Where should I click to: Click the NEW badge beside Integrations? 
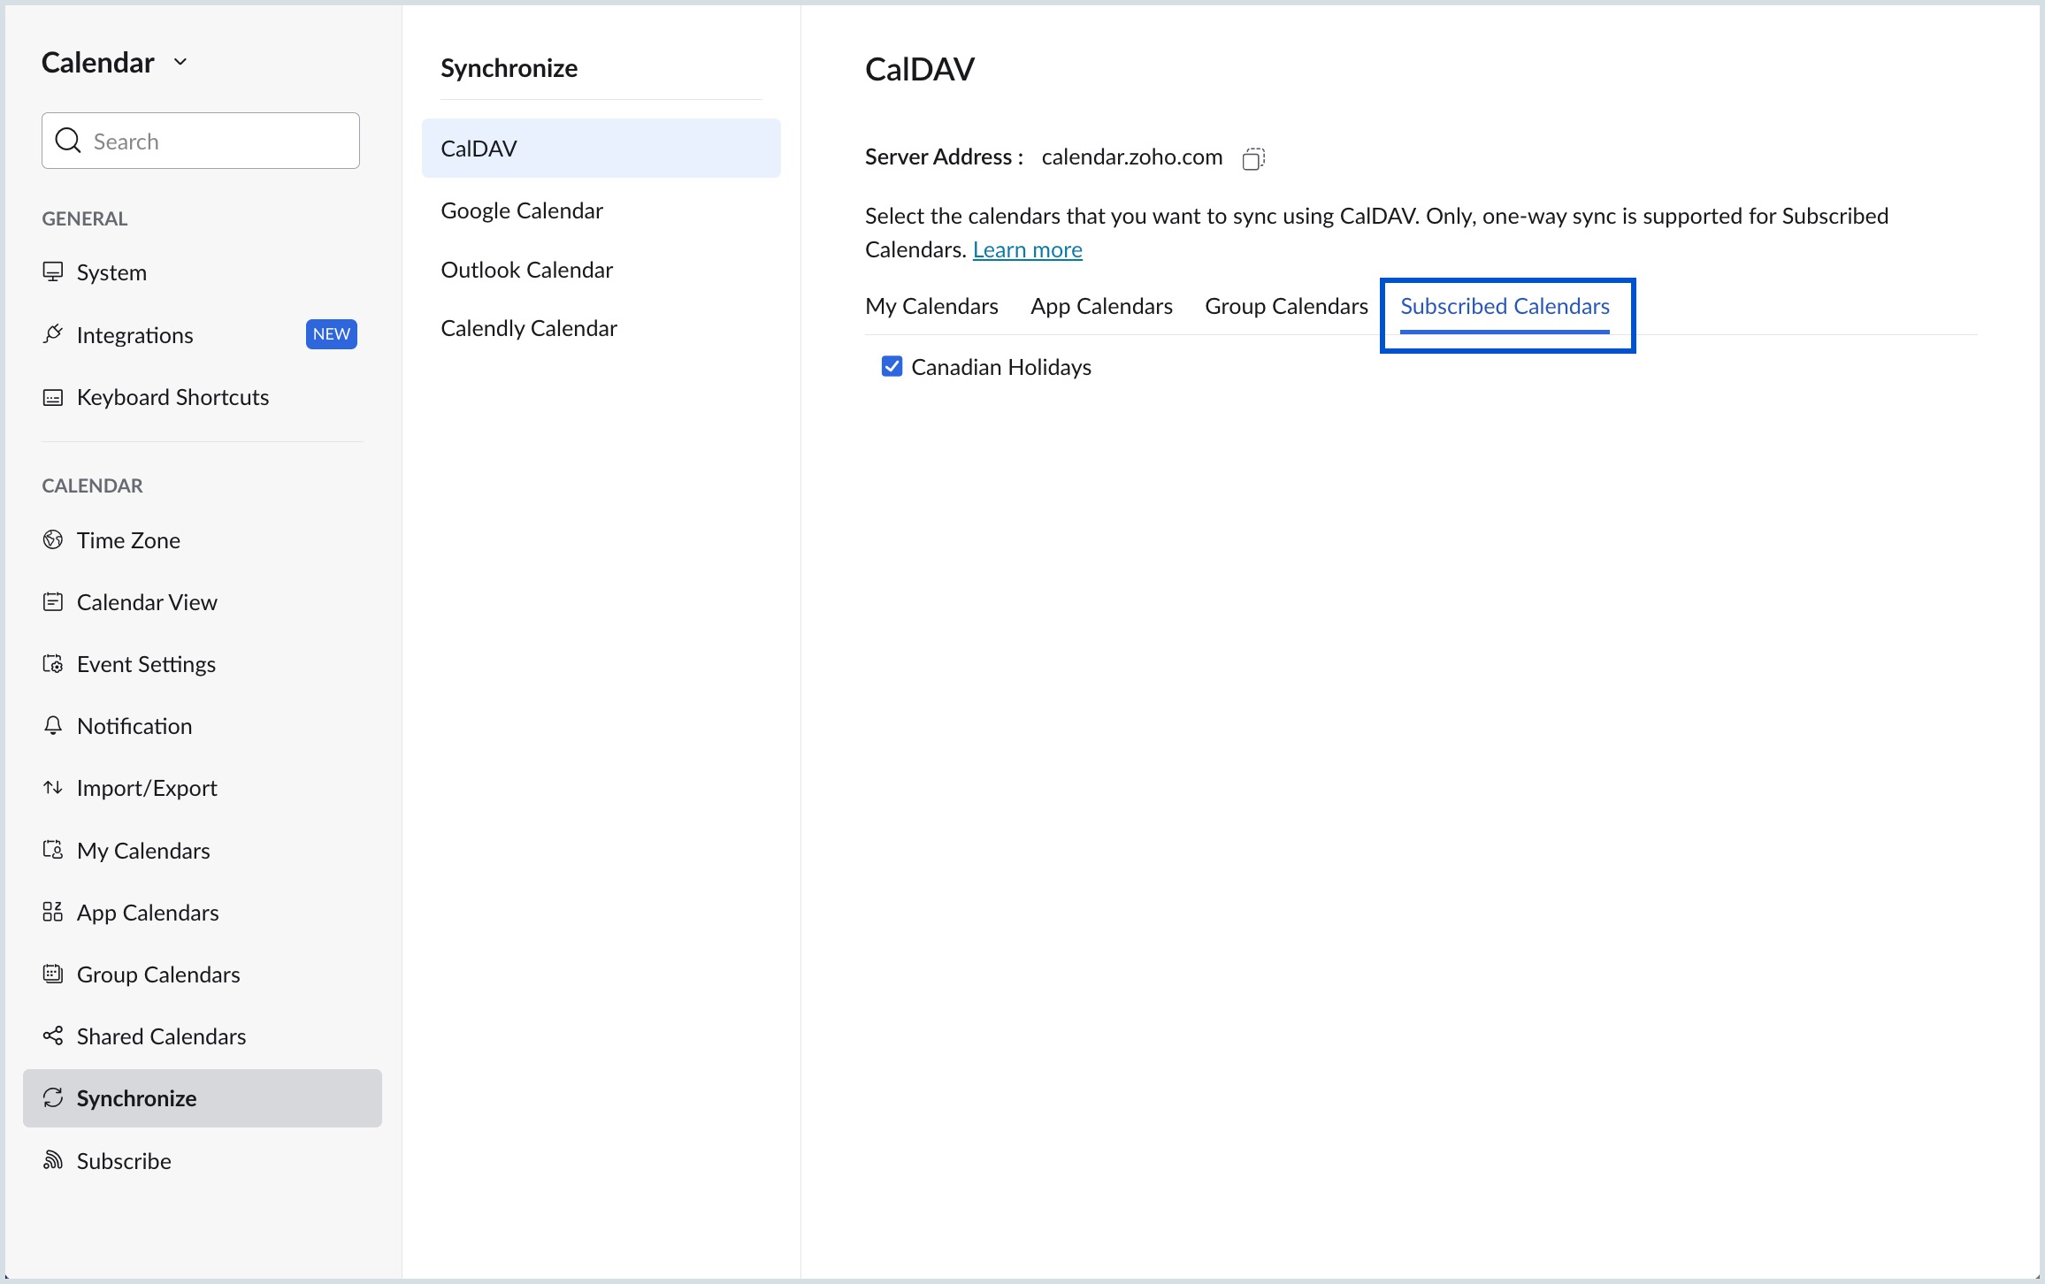331,334
